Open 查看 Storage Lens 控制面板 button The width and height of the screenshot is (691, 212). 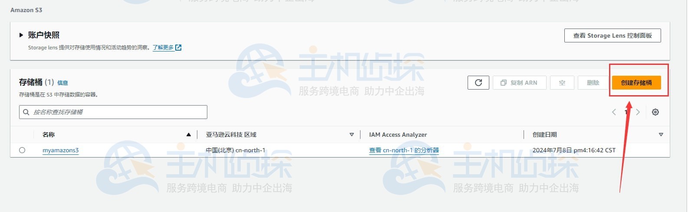(x=612, y=35)
